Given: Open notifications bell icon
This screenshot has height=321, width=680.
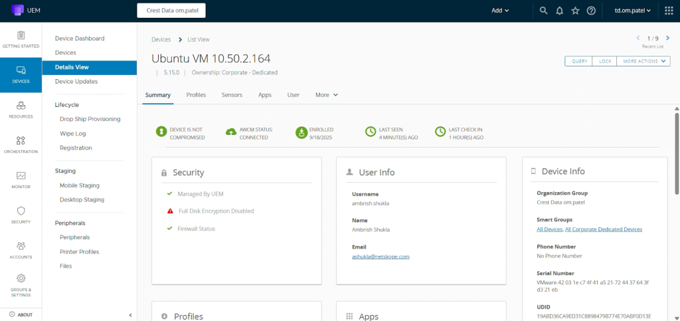Looking at the screenshot, I should click(x=559, y=11).
